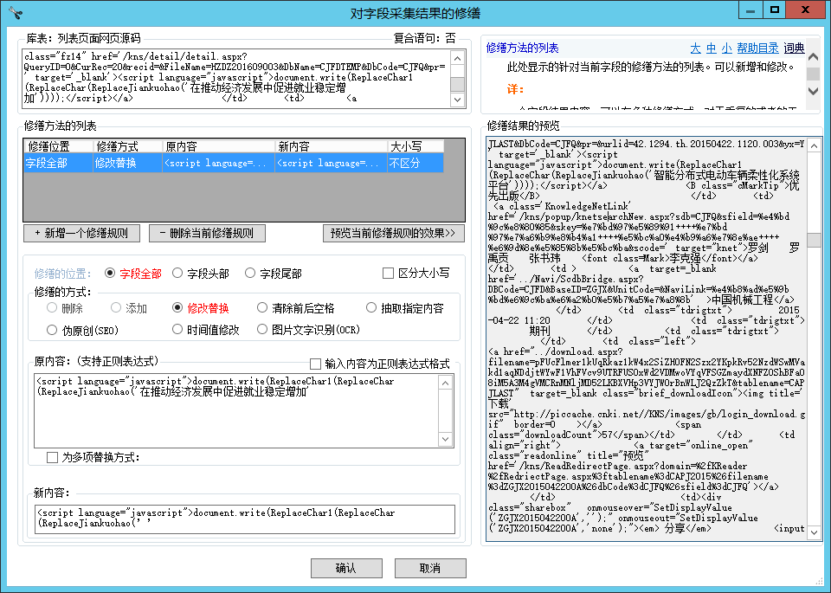Select the 字段全部 rule row cell
This screenshot has height=593, width=831.
tap(58, 163)
